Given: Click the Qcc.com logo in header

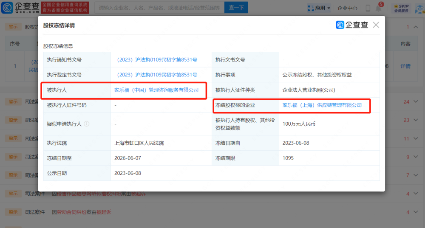Looking at the screenshot, I should pos(20,8).
